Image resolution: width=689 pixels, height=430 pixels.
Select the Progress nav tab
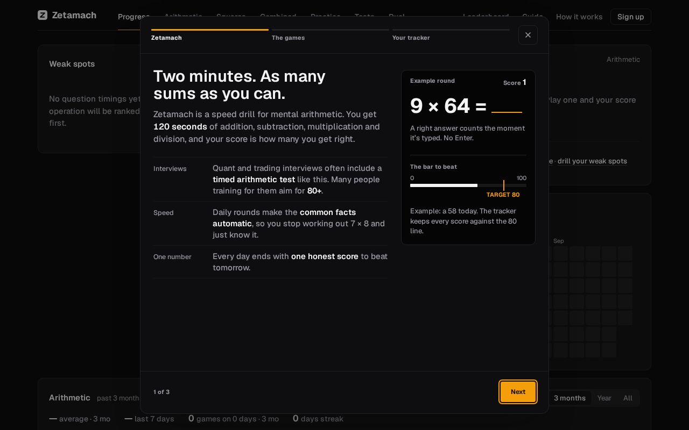[133, 17]
